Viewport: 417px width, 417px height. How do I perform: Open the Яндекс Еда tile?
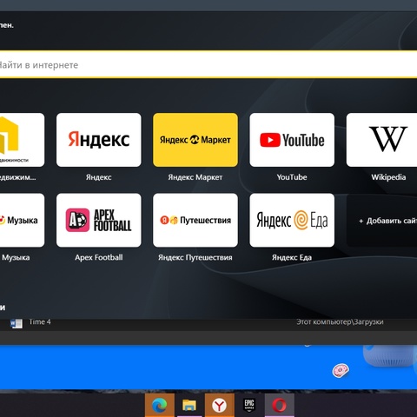click(292, 220)
